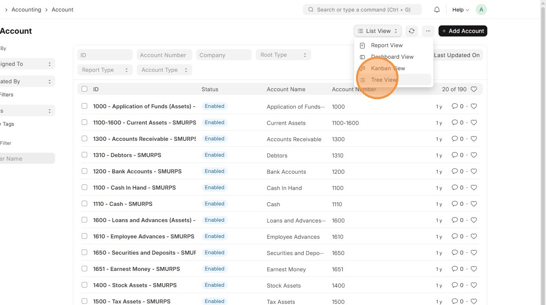This screenshot has width=546, height=305.
Task: Click the Earnest Money account name cell
Action: pos(286,269)
